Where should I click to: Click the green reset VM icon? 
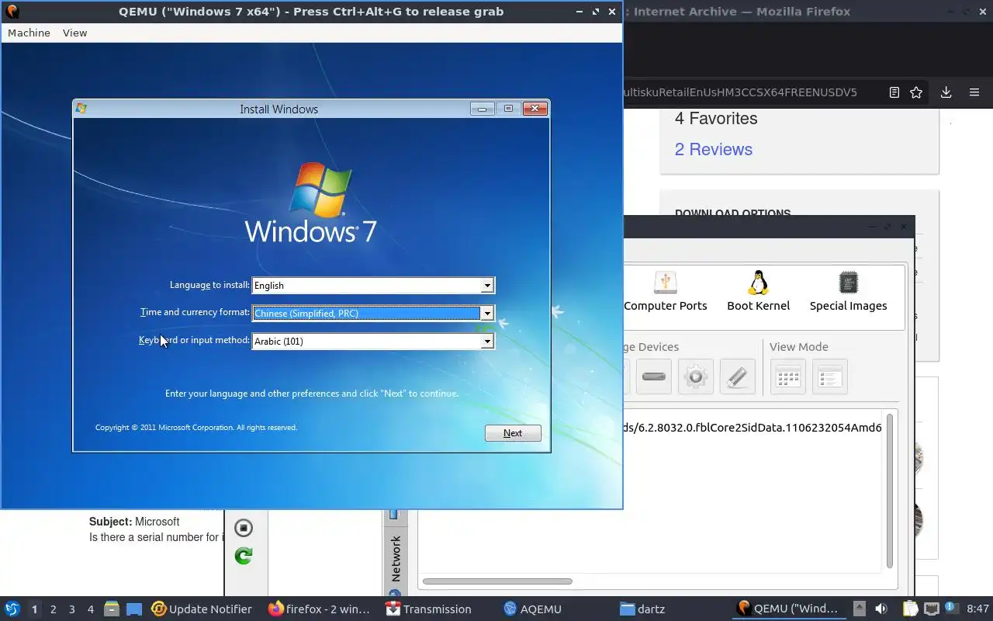tap(244, 556)
